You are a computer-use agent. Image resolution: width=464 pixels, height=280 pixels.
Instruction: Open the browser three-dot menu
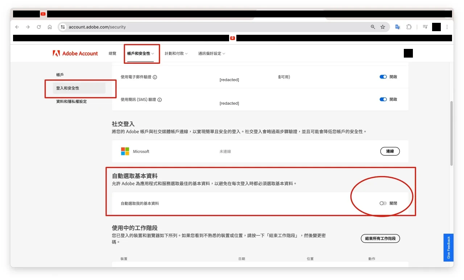pos(447,27)
